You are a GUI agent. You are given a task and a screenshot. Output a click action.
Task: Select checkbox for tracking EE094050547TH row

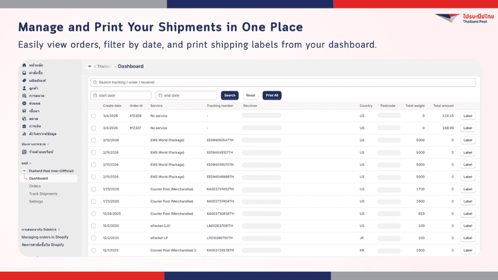(x=93, y=141)
